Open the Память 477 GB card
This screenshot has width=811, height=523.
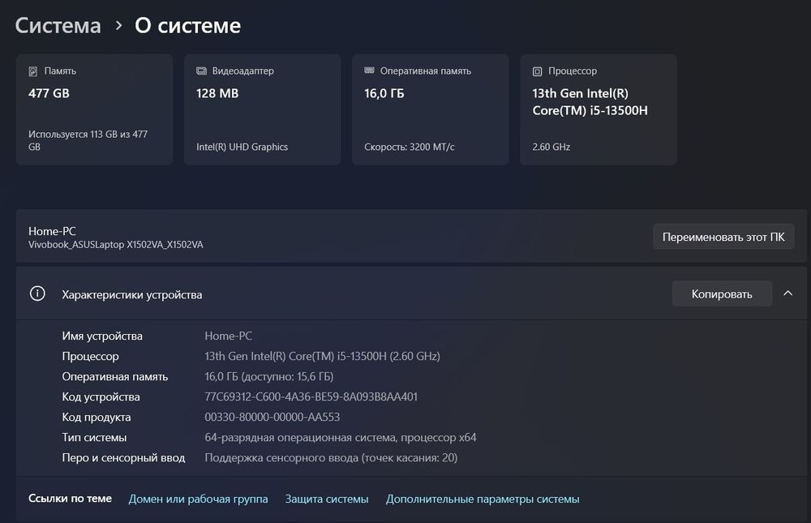click(95, 109)
